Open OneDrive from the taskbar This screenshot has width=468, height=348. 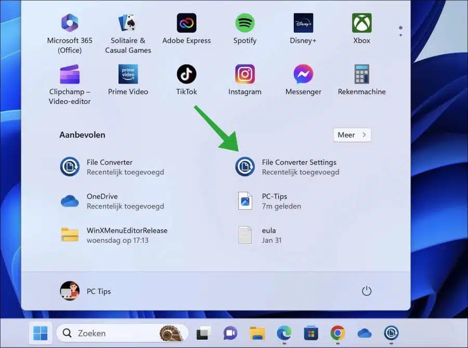365,333
